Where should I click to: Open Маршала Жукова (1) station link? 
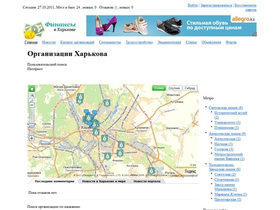point(231,194)
